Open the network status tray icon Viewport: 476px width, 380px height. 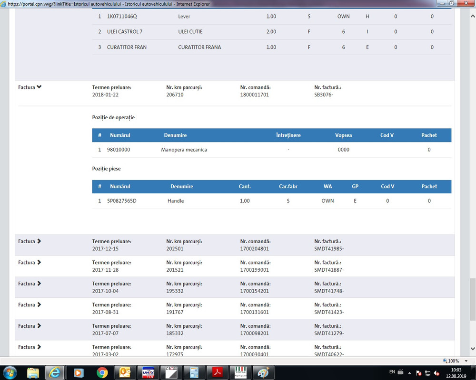[x=428, y=373]
